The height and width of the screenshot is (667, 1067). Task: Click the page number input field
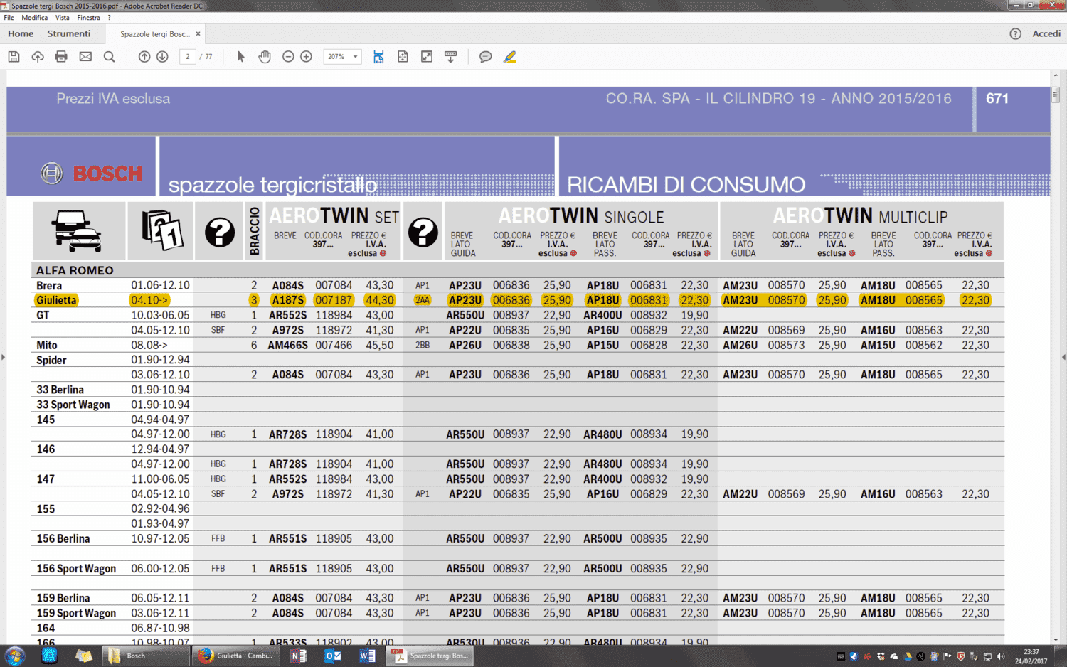[188, 57]
